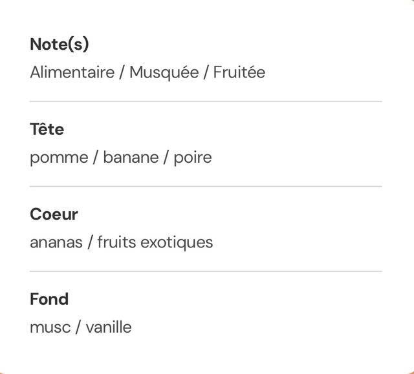Click the word "banane"

point(131,158)
